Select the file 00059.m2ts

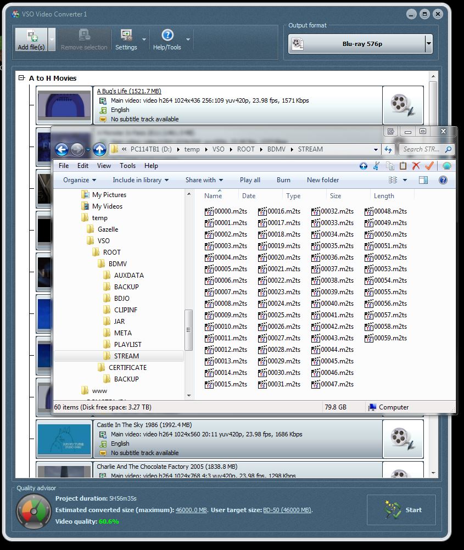[385, 338]
